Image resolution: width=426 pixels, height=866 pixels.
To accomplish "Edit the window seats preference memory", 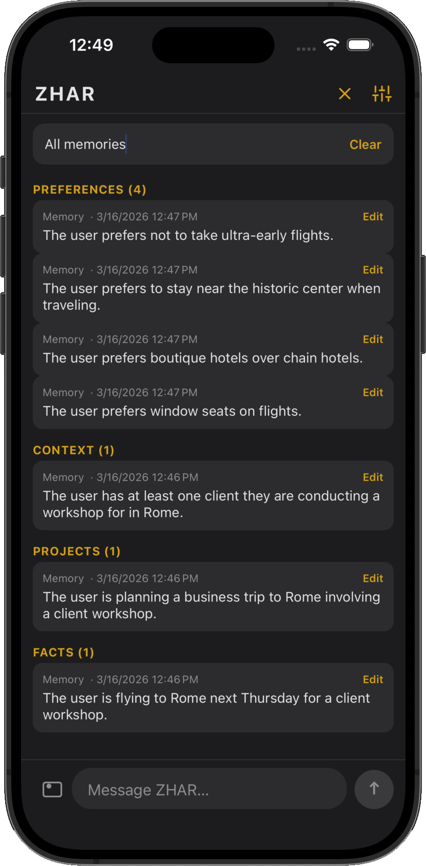I will (x=373, y=392).
